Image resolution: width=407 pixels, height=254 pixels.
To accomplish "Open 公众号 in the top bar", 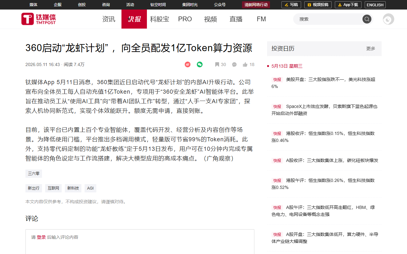I will tap(220, 5).
